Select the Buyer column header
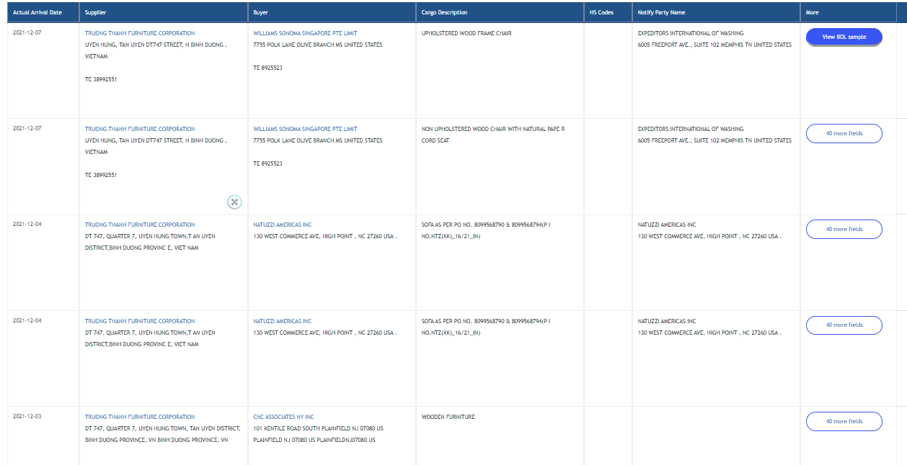 [260, 12]
